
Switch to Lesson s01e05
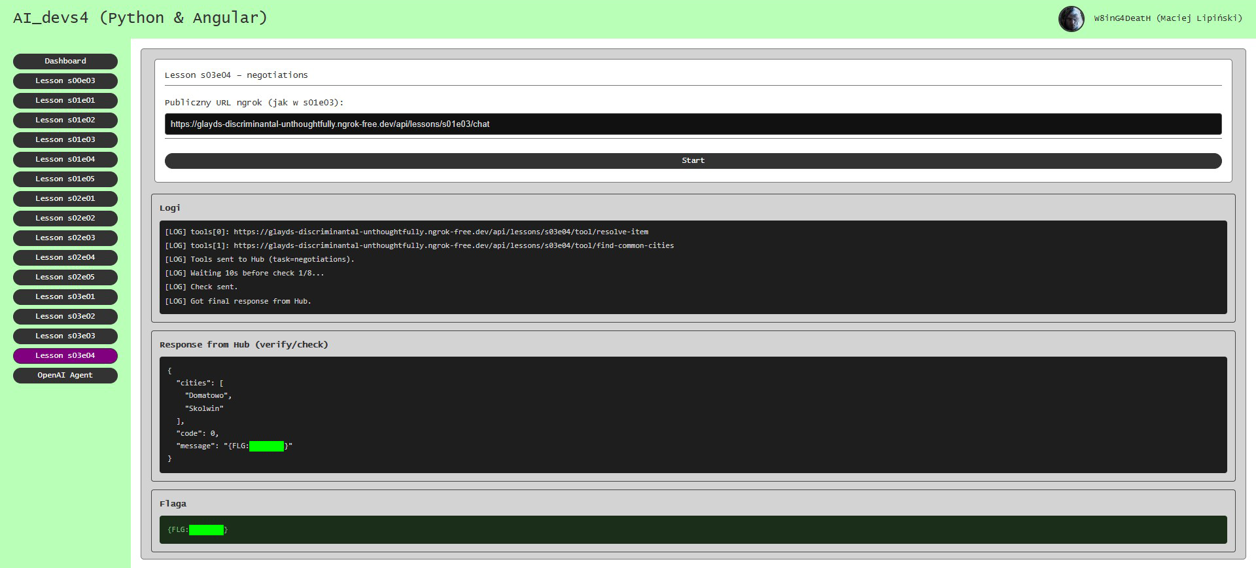click(x=65, y=179)
